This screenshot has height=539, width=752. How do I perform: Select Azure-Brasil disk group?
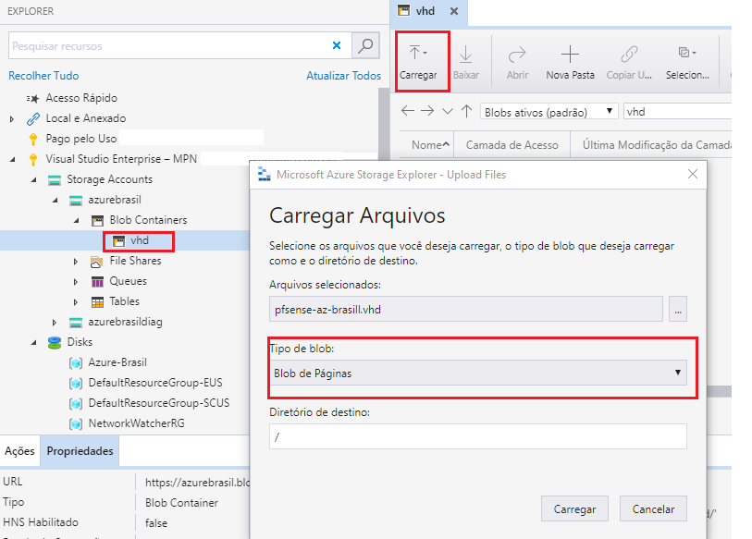pyautogui.click(x=117, y=362)
